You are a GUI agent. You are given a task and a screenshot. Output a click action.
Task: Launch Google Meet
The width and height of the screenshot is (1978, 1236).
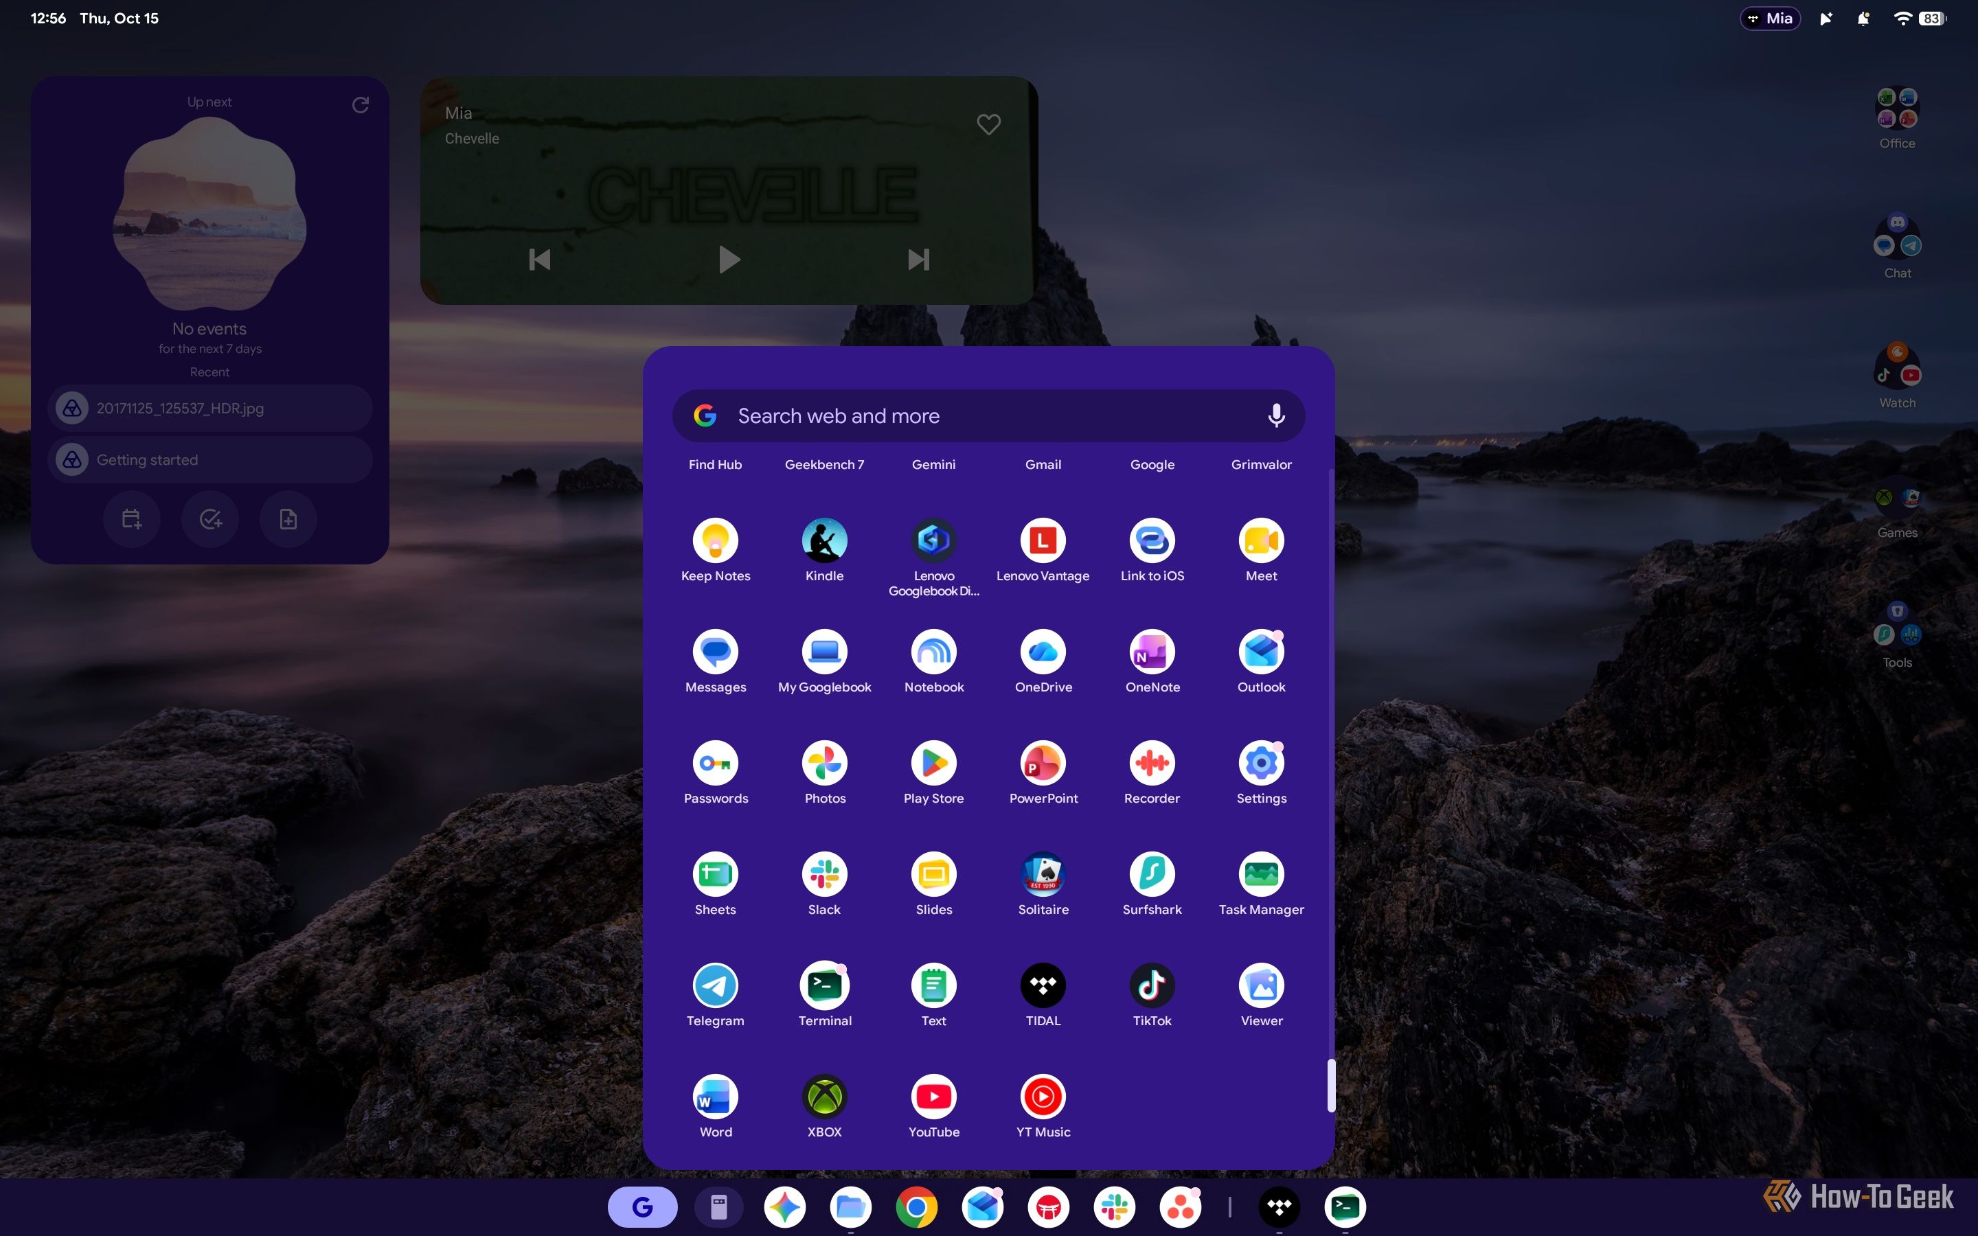(1261, 540)
